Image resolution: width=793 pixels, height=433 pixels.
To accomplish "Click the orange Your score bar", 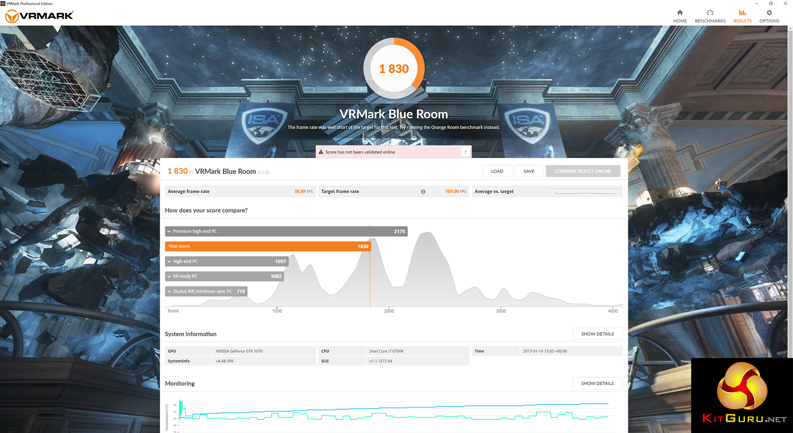I will 267,246.
